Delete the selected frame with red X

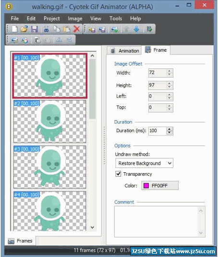pos(77,29)
